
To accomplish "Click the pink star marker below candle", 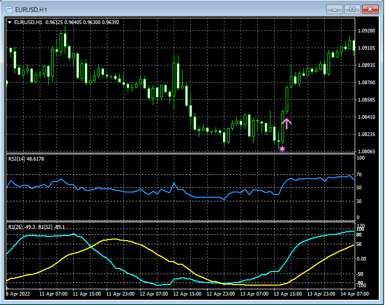I will click(x=282, y=149).
